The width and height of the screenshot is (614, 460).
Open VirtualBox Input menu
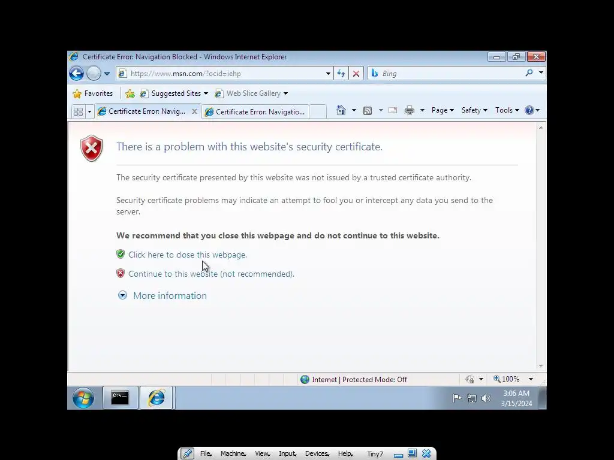pos(288,454)
